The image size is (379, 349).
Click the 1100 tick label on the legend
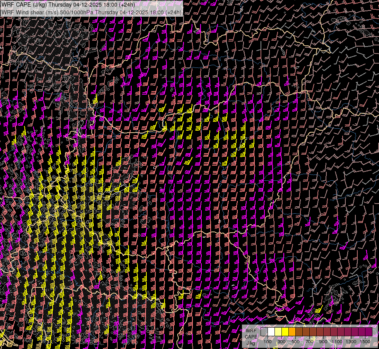coord(337,342)
